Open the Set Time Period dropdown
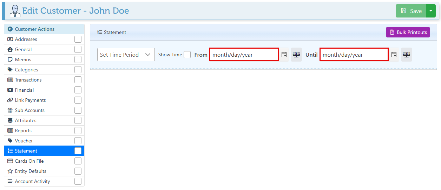 pyautogui.click(x=126, y=55)
